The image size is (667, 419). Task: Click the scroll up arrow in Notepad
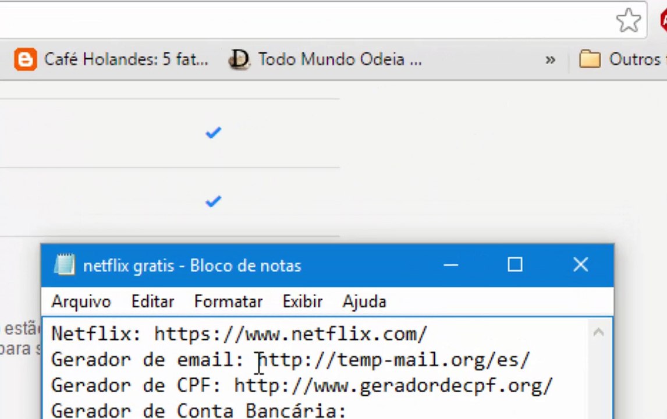pyautogui.click(x=598, y=332)
